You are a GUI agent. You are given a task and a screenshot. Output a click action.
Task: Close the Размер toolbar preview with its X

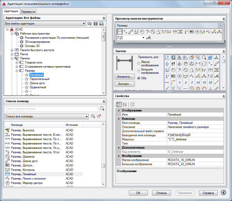220,26
